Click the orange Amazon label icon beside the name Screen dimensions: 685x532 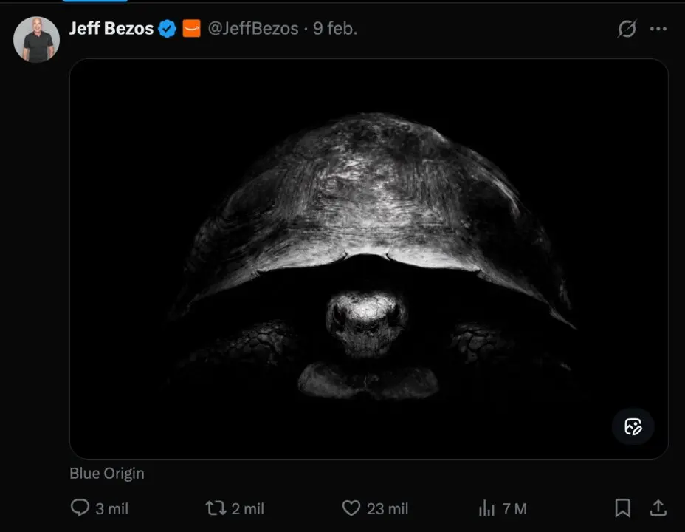pos(191,30)
